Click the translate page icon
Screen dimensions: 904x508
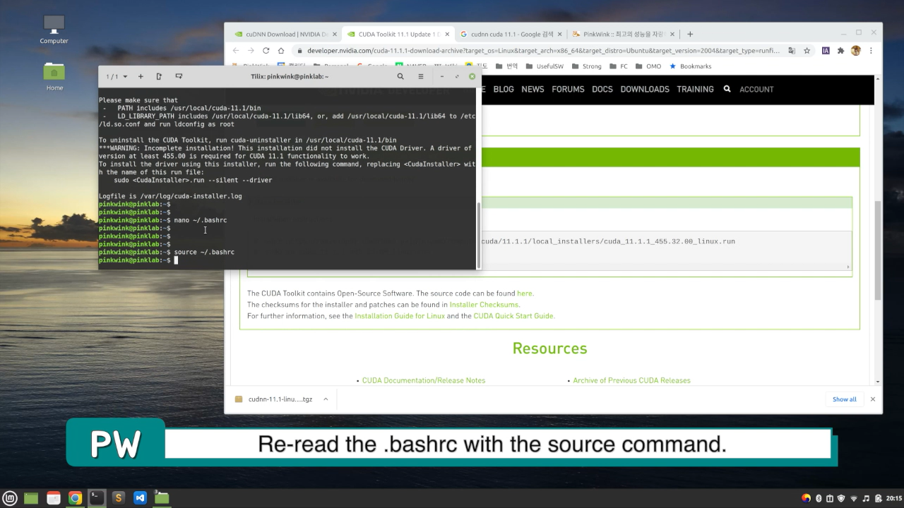click(x=792, y=51)
